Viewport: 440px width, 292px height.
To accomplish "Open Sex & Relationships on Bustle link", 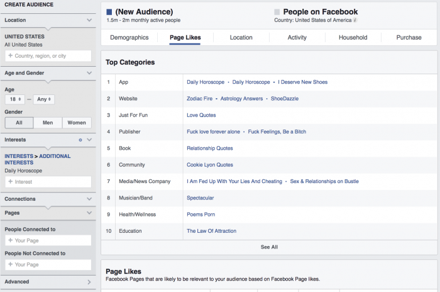I will click(x=324, y=181).
